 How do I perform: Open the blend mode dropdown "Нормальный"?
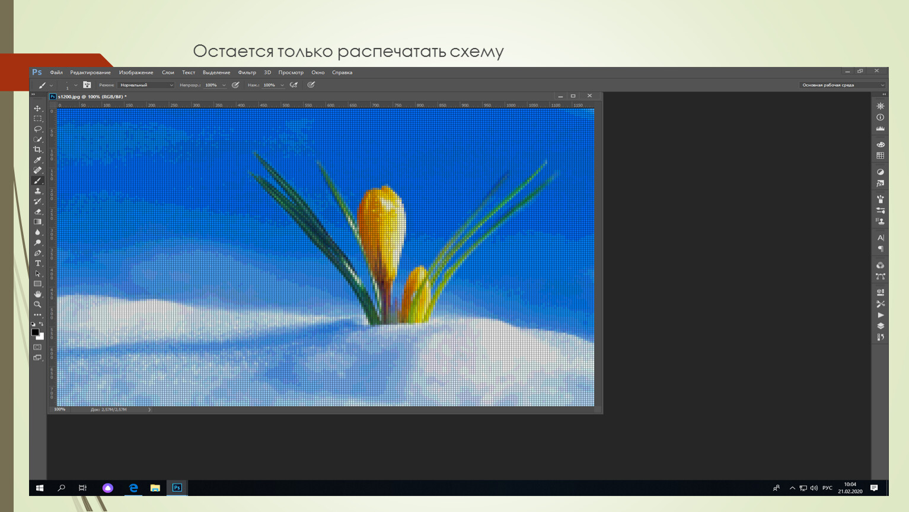(146, 85)
